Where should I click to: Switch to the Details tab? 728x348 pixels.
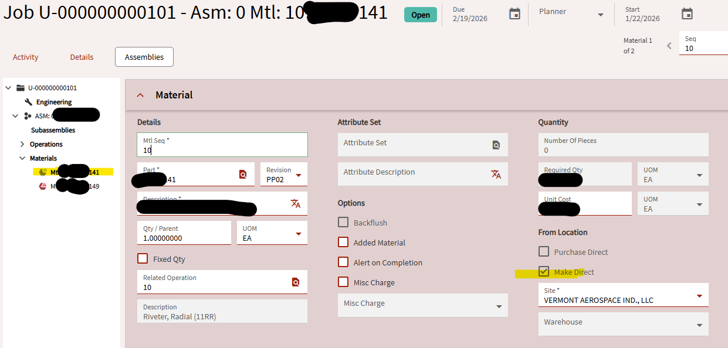click(82, 57)
